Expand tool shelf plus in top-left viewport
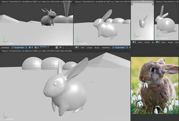This screenshot has height=121, width=179. (1, 4)
